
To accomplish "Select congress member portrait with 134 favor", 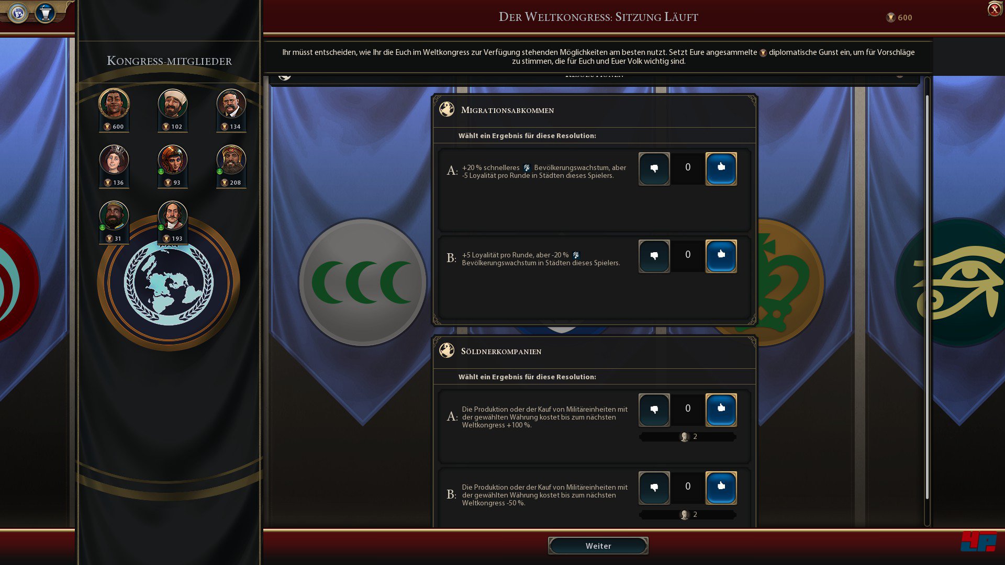I will pos(231,104).
